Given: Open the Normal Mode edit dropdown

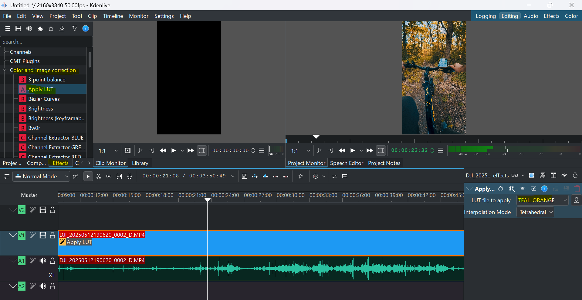Looking at the screenshot, I should (x=41, y=176).
